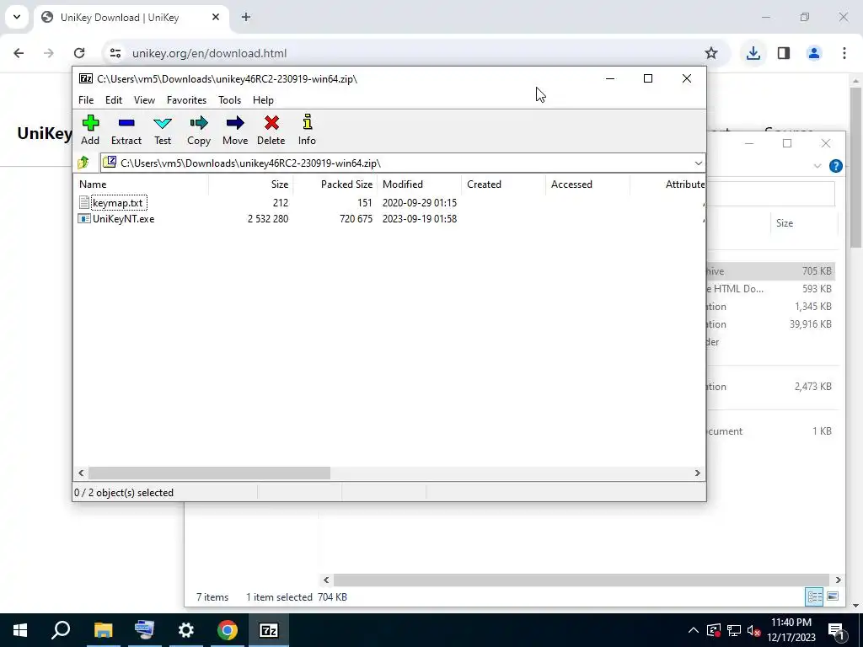This screenshot has width=863, height=647.
Task: Select UniKeyNT.exe in the archive list
Action: click(116, 219)
